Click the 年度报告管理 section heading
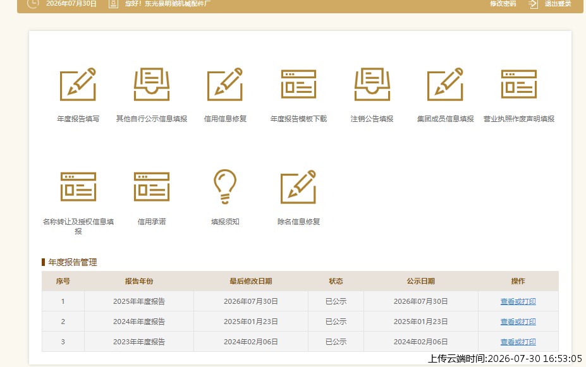This screenshot has height=367, width=586. click(x=73, y=263)
